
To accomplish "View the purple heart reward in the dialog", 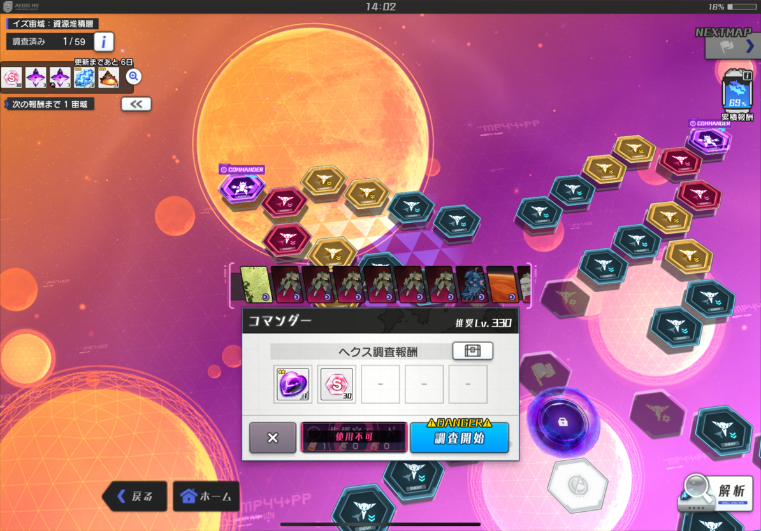I will [293, 384].
